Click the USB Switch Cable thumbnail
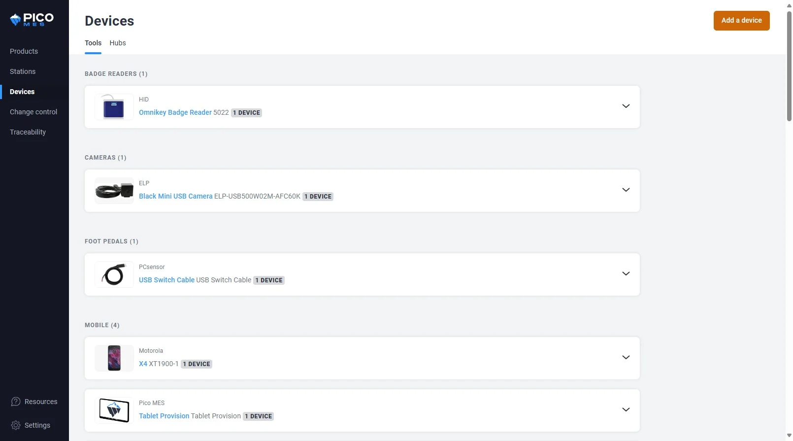 tap(114, 274)
